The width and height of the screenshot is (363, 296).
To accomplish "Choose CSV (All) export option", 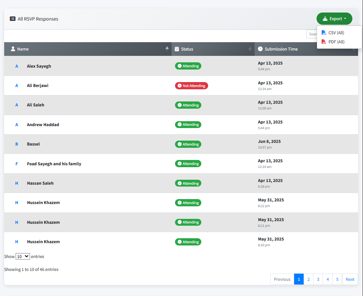I will tap(336, 33).
